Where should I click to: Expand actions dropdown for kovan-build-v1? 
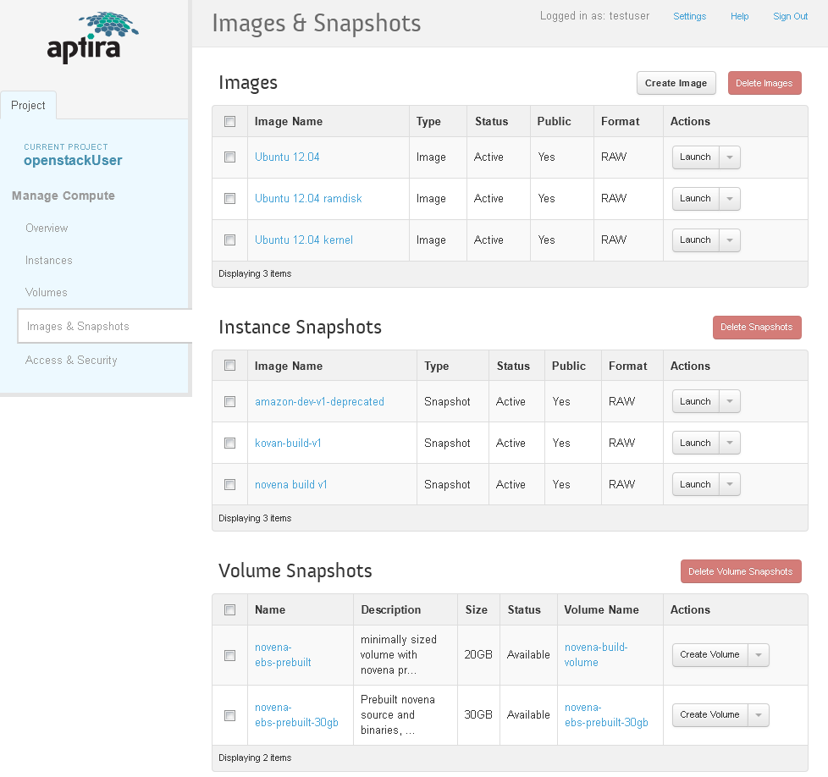(x=730, y=443)
